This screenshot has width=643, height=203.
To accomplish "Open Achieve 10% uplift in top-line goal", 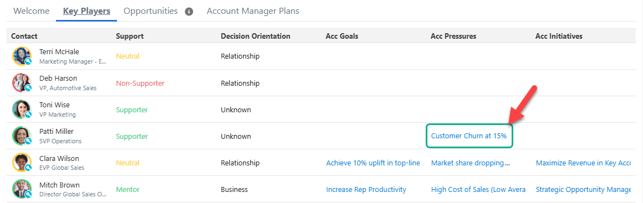I will [x=373, y=163].
